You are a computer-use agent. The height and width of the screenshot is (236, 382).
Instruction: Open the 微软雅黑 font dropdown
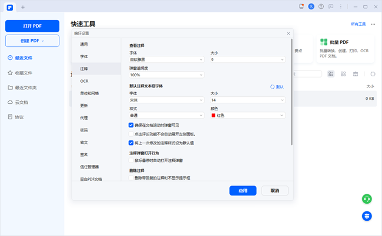(x=166, y=59)
